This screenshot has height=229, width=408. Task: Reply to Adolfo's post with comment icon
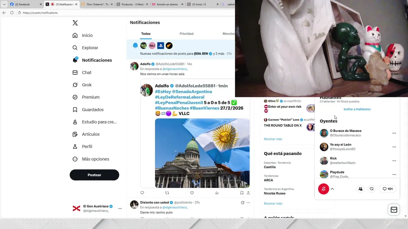click(x=142, y=193)
